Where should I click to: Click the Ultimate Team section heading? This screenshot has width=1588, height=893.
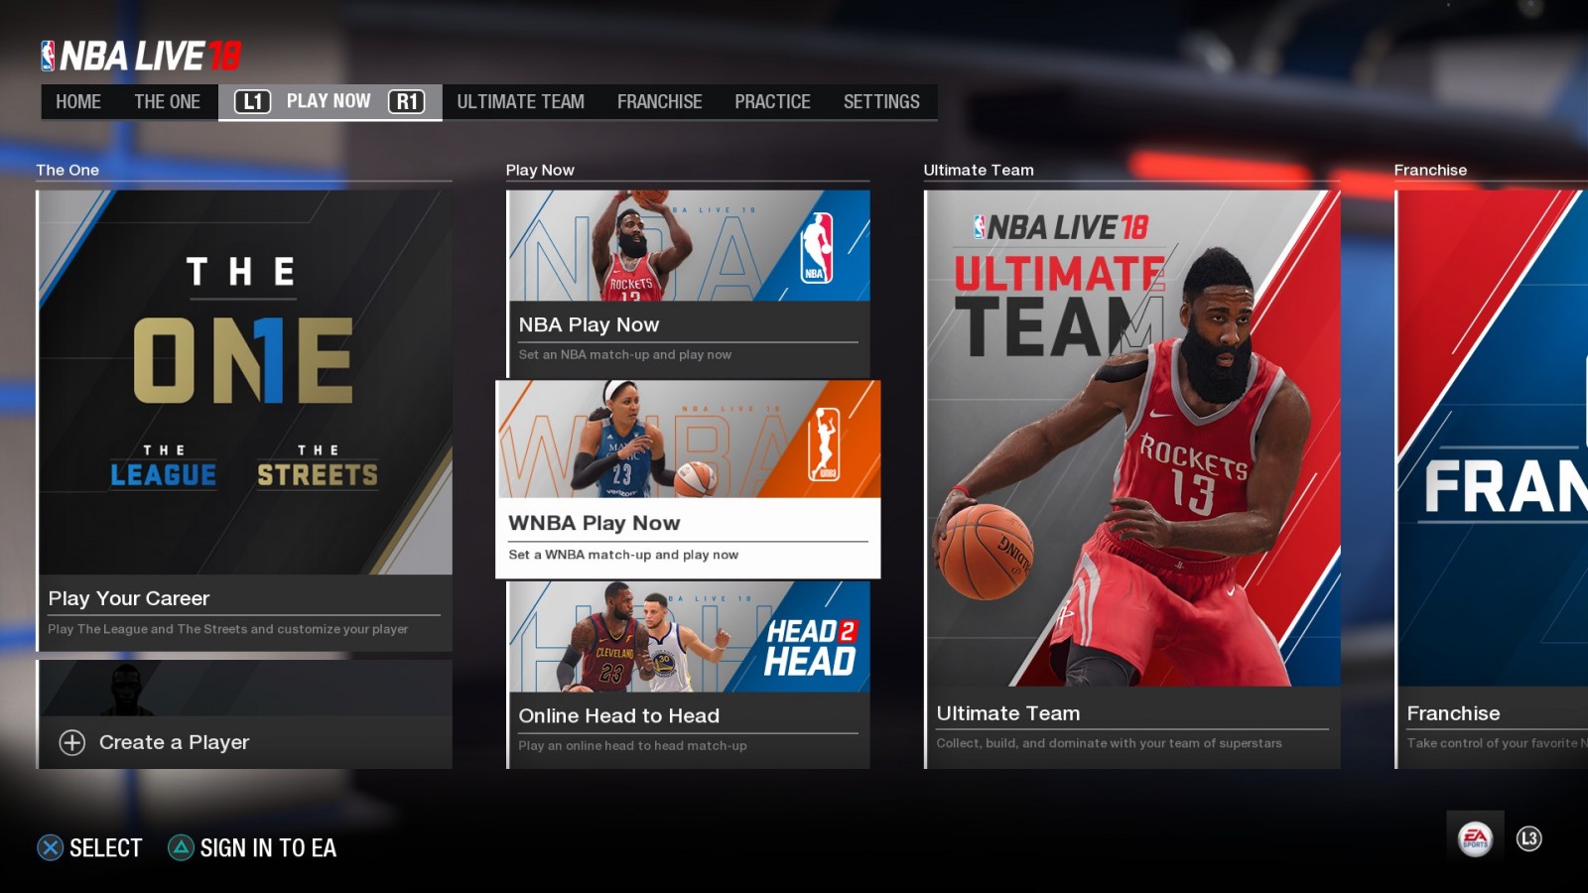click(979, 170)
